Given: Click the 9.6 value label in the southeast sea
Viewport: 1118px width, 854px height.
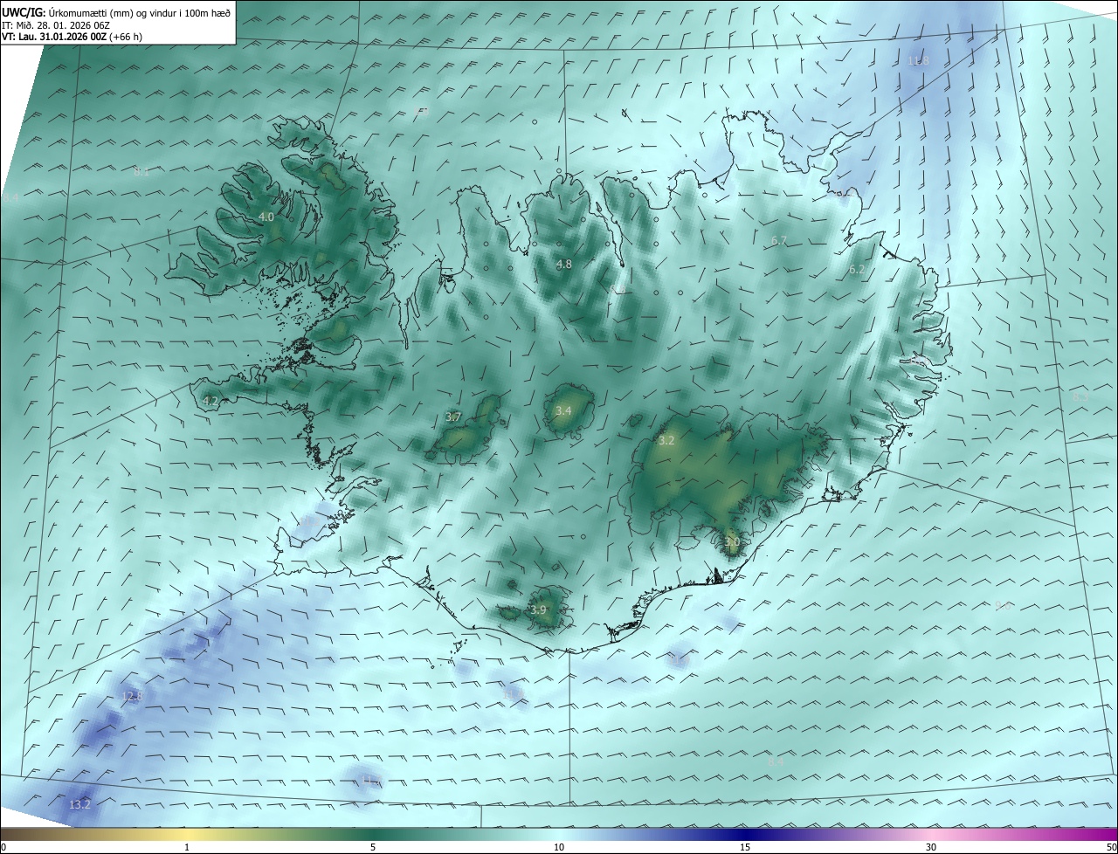Looking at the screenshot, I should (x=1003, y=605).
